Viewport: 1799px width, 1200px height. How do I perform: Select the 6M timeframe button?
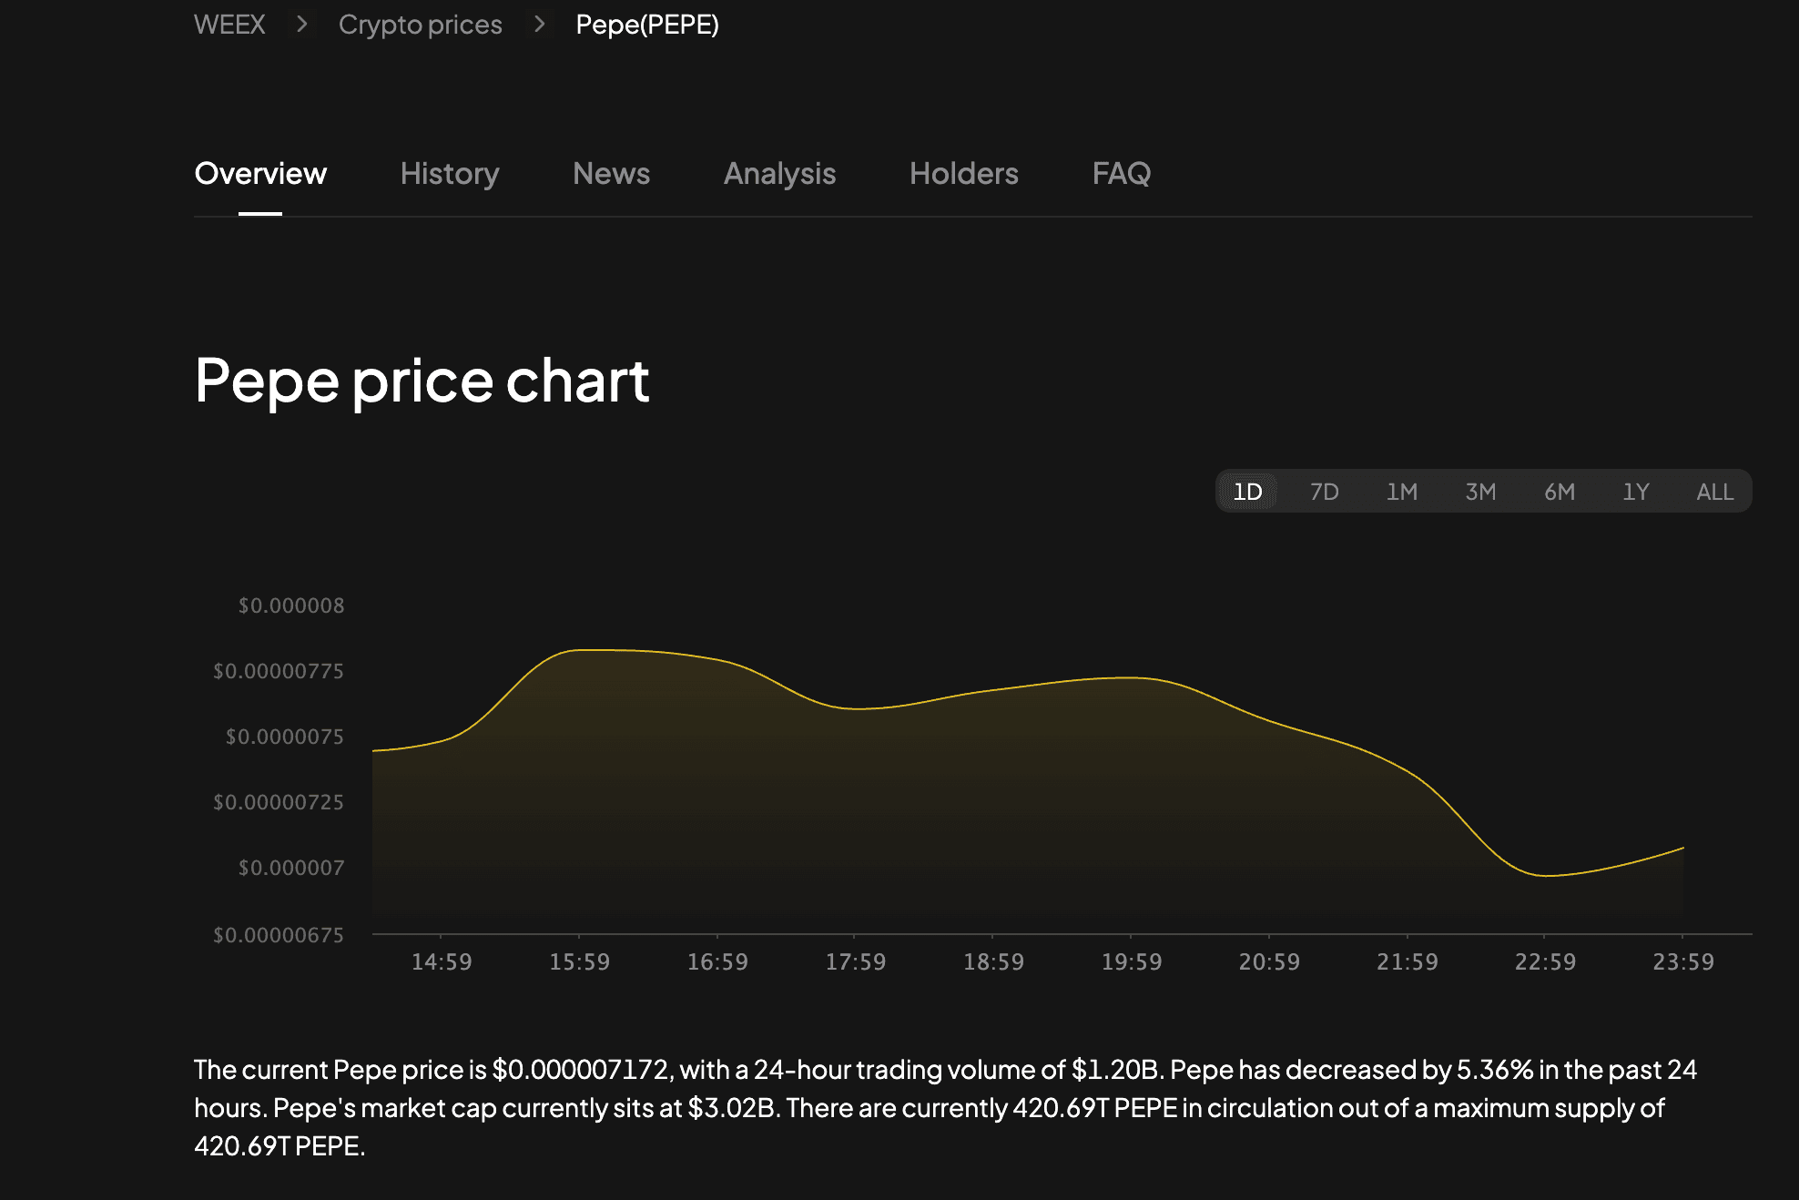(x=1559, y=492)
